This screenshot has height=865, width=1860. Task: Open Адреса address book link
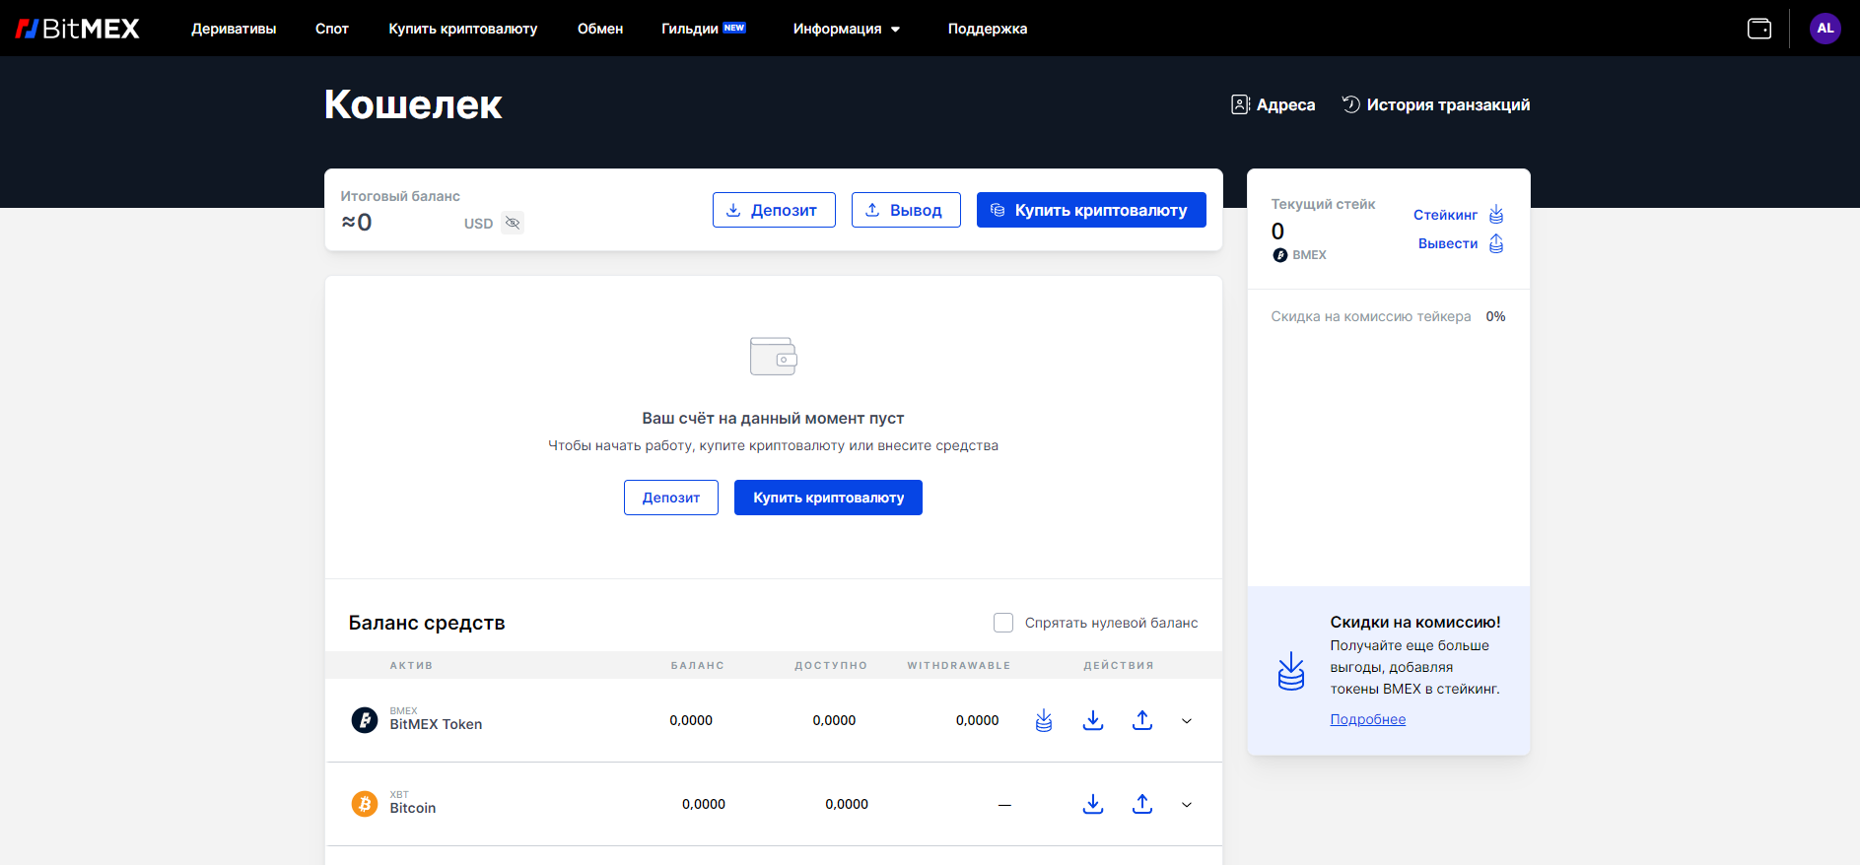coord(1274,104)
